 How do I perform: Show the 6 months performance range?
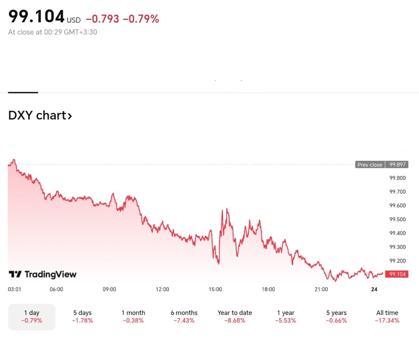click(x=184, y=316)
